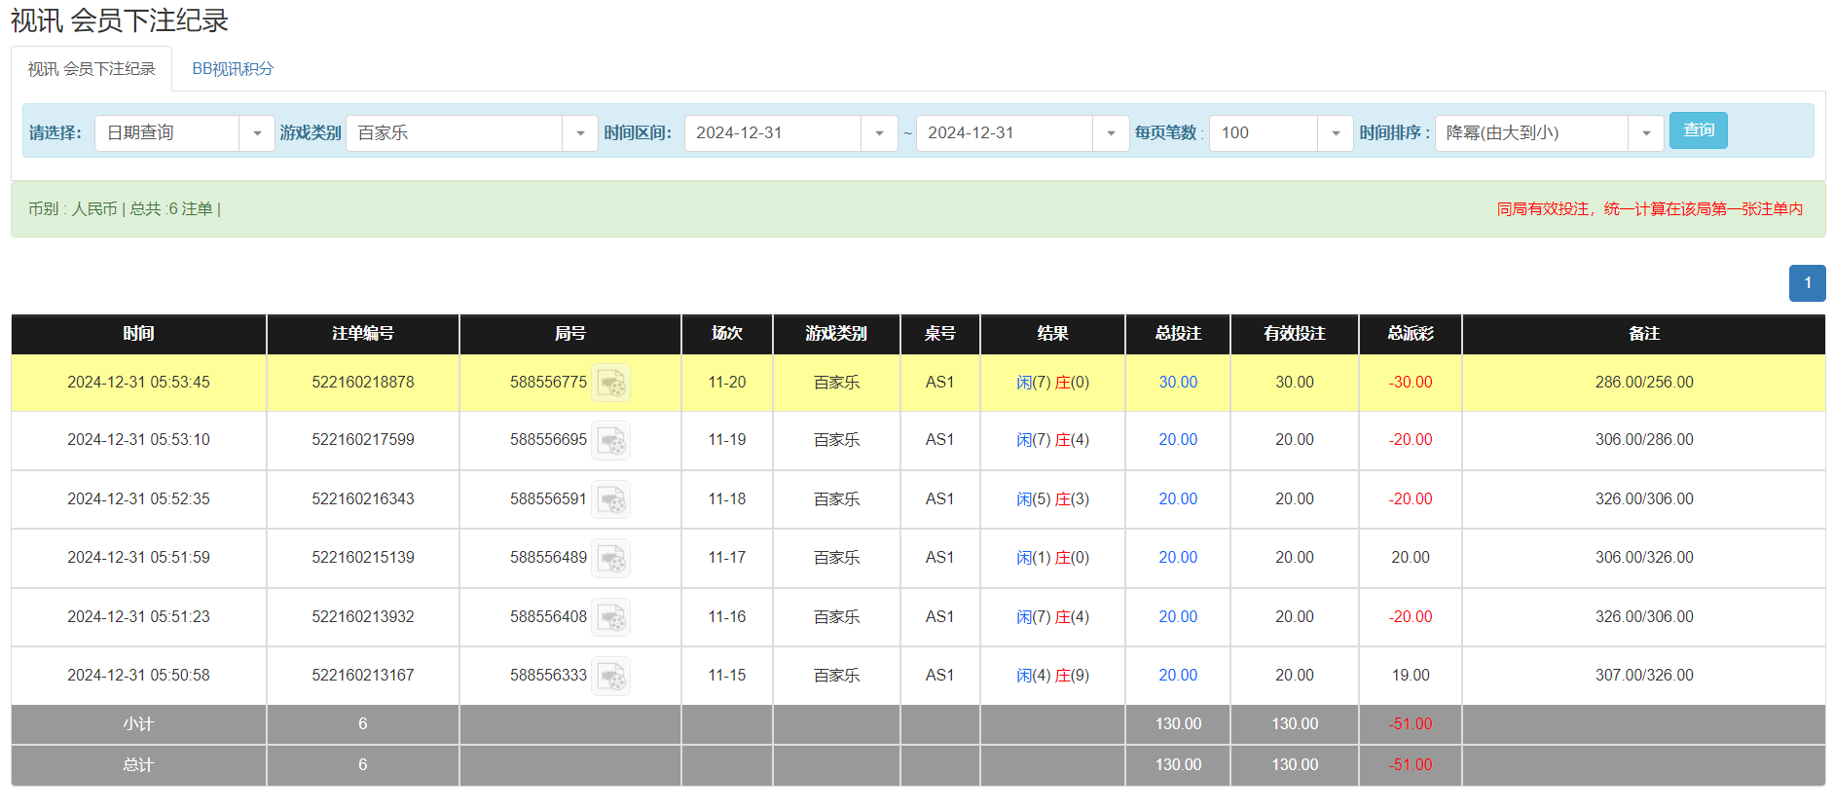Viewport: 1834px width, 810px height.
Task: Click replay icon beside round 588556591
Action: point(611,499)
